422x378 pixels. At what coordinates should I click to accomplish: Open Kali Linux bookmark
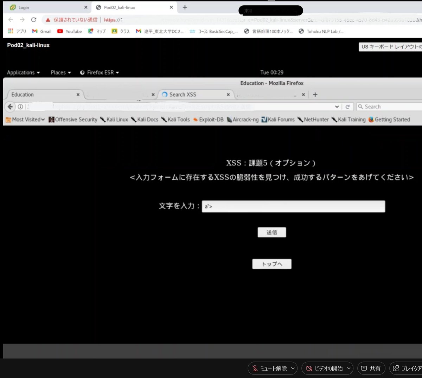pyautogui.click(x=114, y=120)
